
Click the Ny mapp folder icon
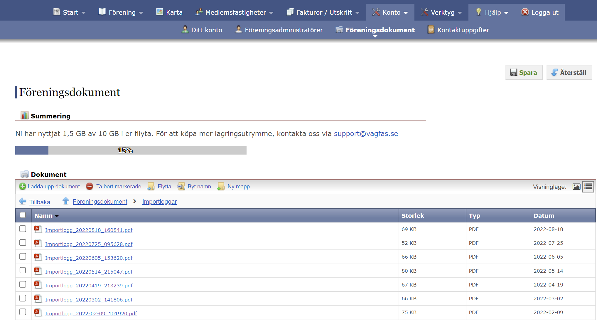click(221, 186)
